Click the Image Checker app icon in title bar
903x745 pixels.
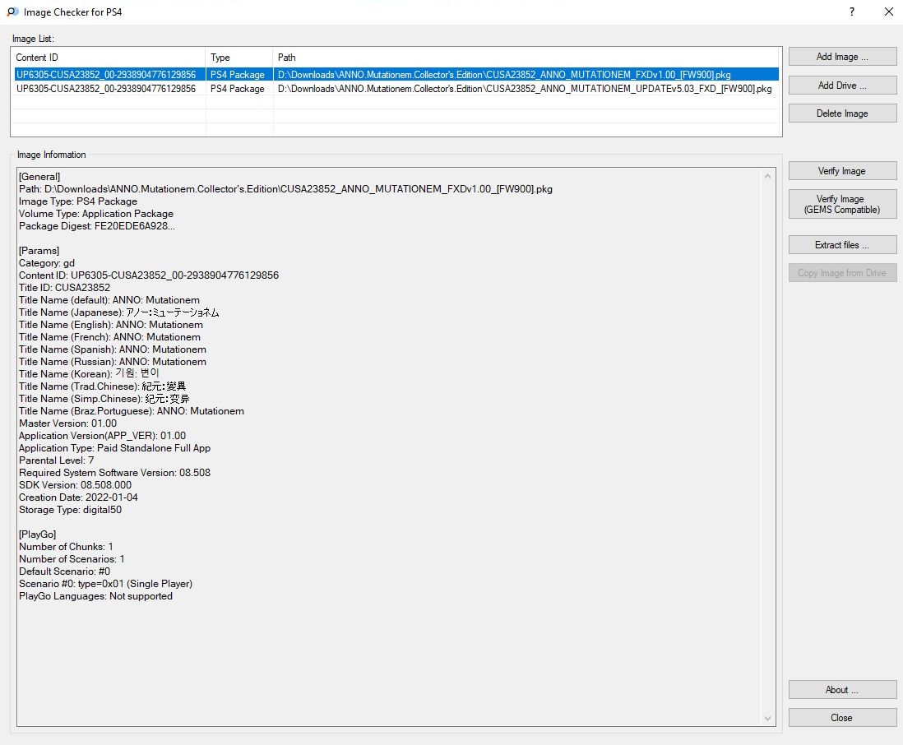click(12, 12)
